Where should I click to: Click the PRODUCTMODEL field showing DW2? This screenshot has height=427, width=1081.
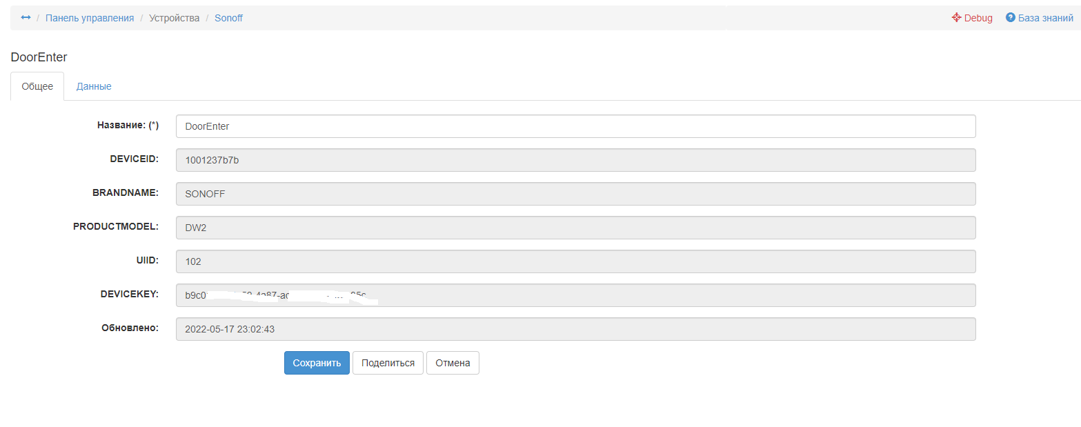click(575, 228)
